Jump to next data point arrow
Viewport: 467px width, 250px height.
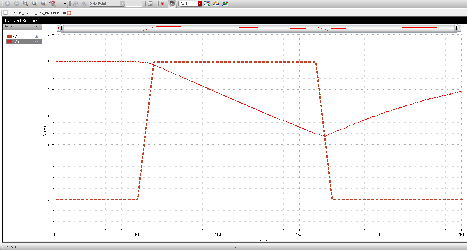pyautogui.click(x=83, y=3)
